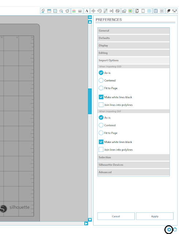The height and width of the screenshot is (234, 179).
Task: Enable GSD Join lines into polylines checkbox
Action: [101, 105]
